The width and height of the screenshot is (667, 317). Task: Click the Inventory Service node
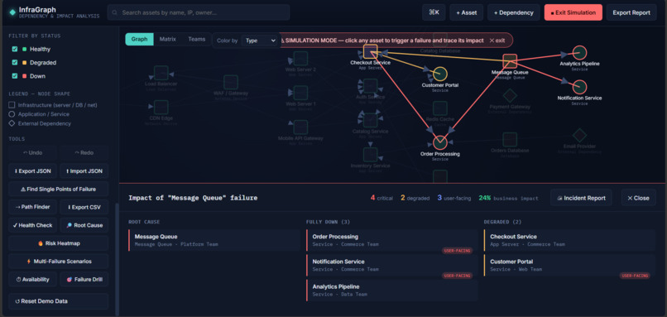click(x=370, y=155)
